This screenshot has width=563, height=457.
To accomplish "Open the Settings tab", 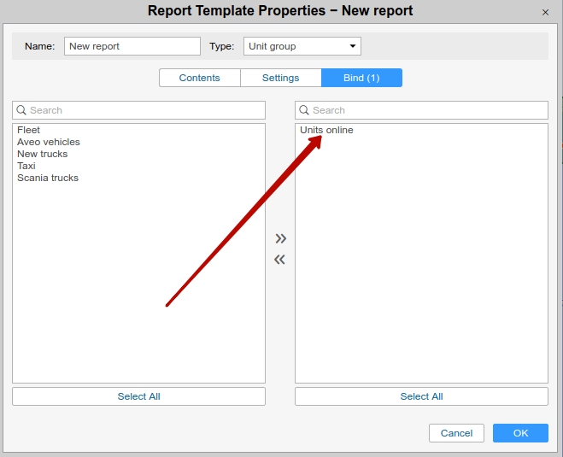I will coord(280,78).
